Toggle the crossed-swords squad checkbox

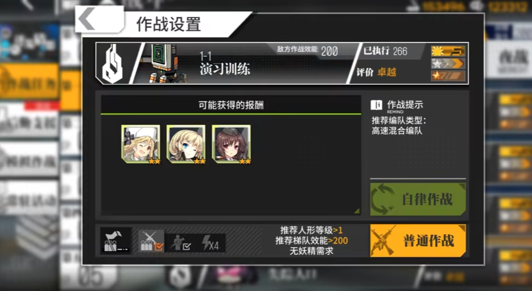point(151,241)
